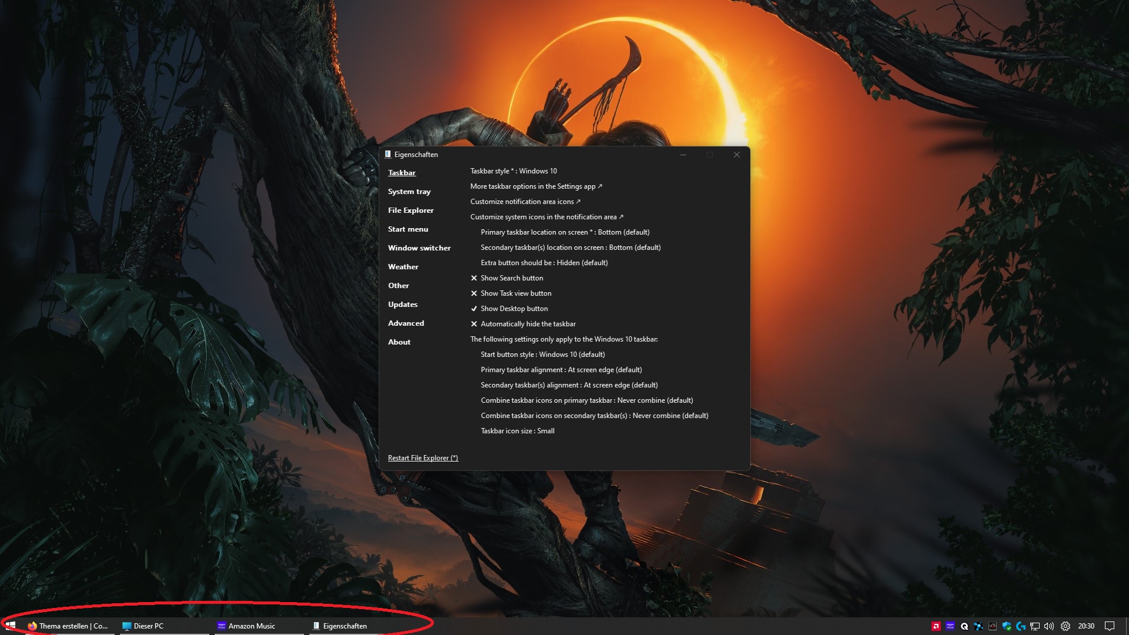1129x635 pixels.
Task: Click the Windows Security shield tray icon
Action: click(x=1007, y=626)
